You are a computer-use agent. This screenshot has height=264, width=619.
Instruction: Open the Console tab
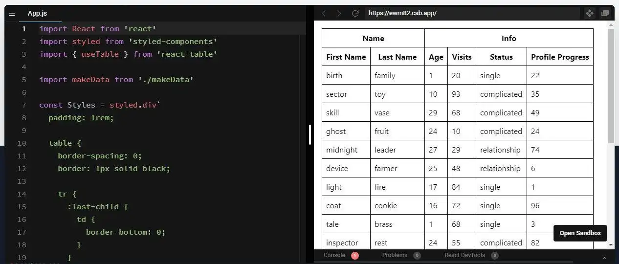(x=334, y=255)
